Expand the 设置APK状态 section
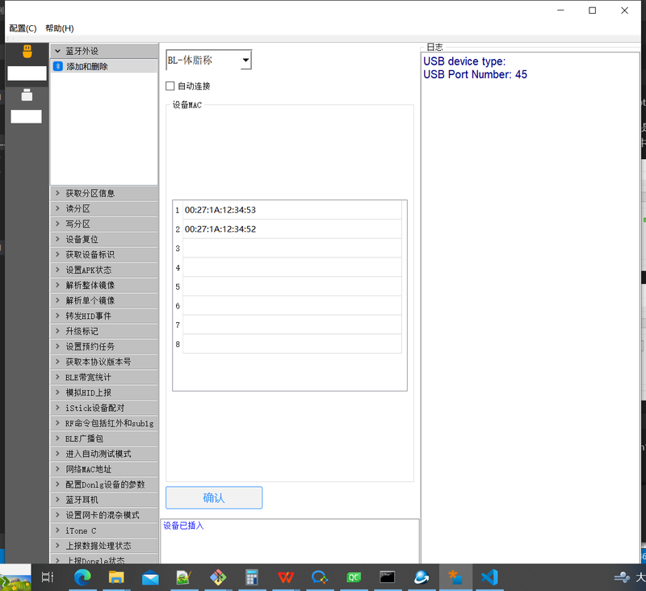 tap(104, 270)
